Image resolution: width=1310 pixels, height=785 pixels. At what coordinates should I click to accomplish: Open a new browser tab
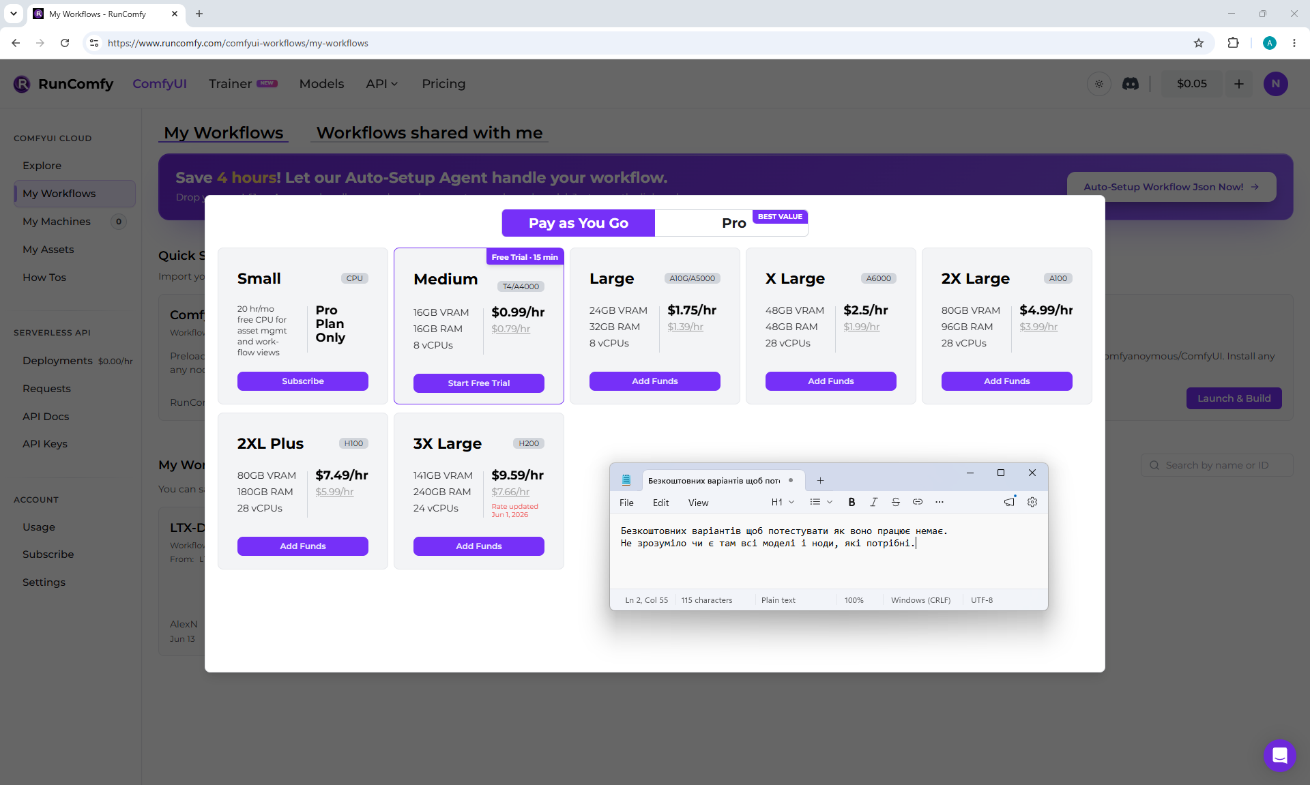pyautogui.click(x=199, y=14)
